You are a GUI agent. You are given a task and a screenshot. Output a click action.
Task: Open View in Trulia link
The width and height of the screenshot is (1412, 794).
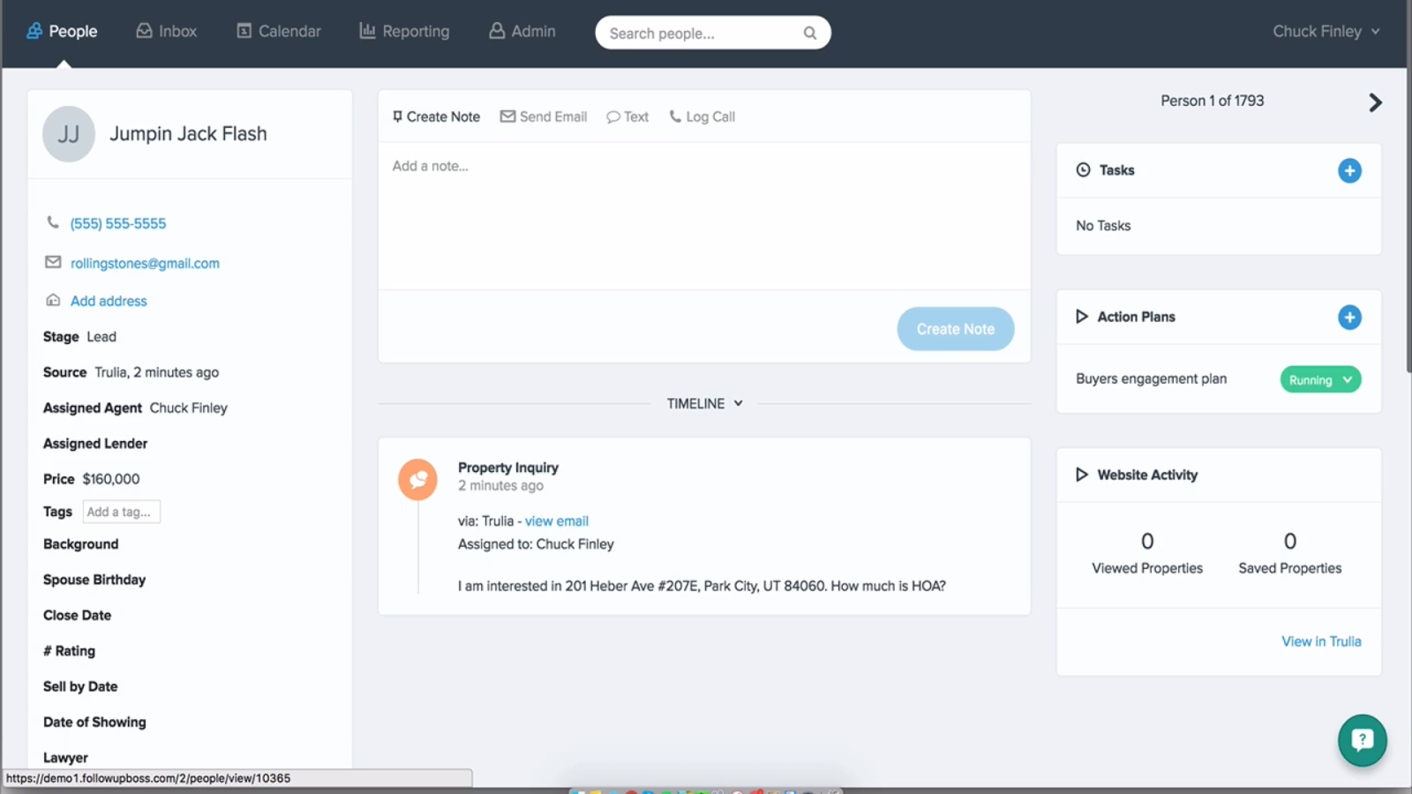click(1321, 641)
